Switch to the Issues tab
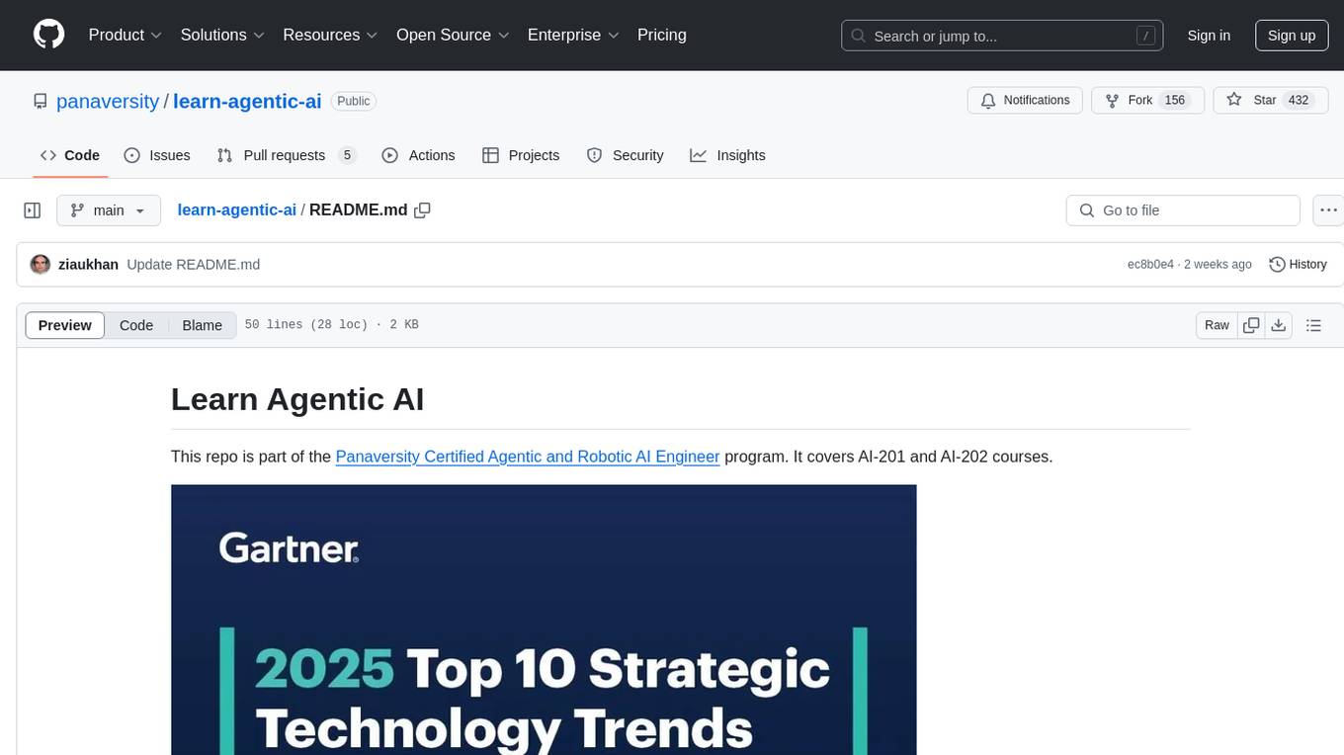The image size is (1344, 755). pyautogui.click(x=157, y=155)
